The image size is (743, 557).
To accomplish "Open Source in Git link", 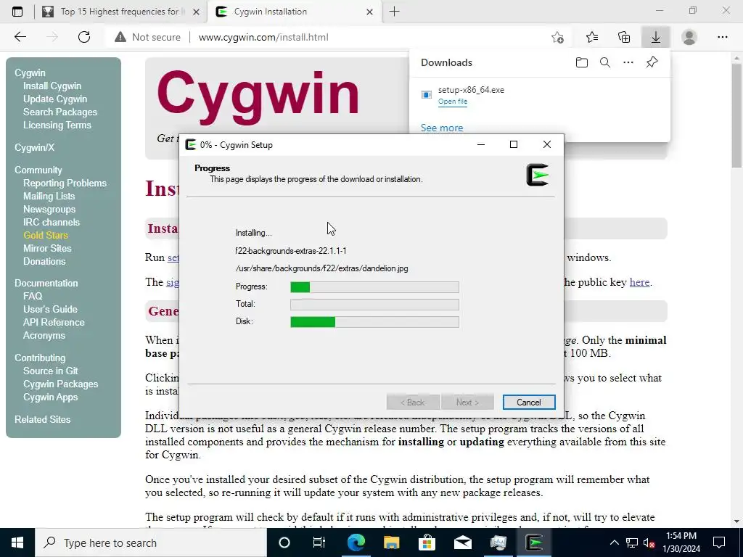I will pyautogui.click(x=51, y=371).
